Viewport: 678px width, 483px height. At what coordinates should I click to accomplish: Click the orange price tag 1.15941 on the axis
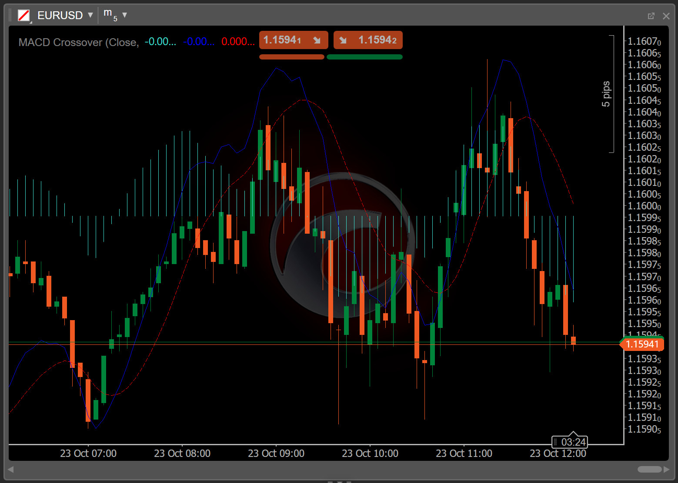643,344
